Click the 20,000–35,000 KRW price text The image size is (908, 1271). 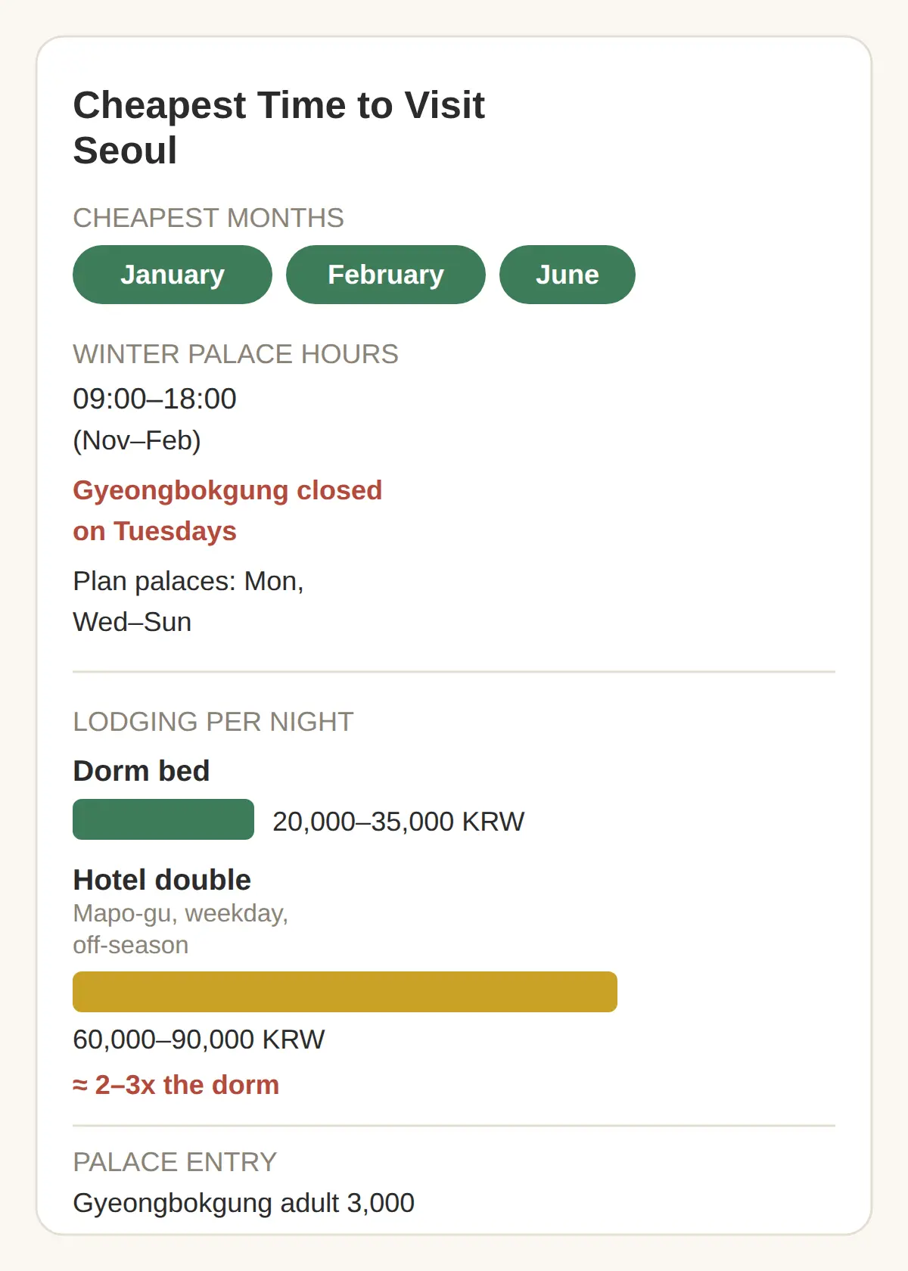(398, 822)
